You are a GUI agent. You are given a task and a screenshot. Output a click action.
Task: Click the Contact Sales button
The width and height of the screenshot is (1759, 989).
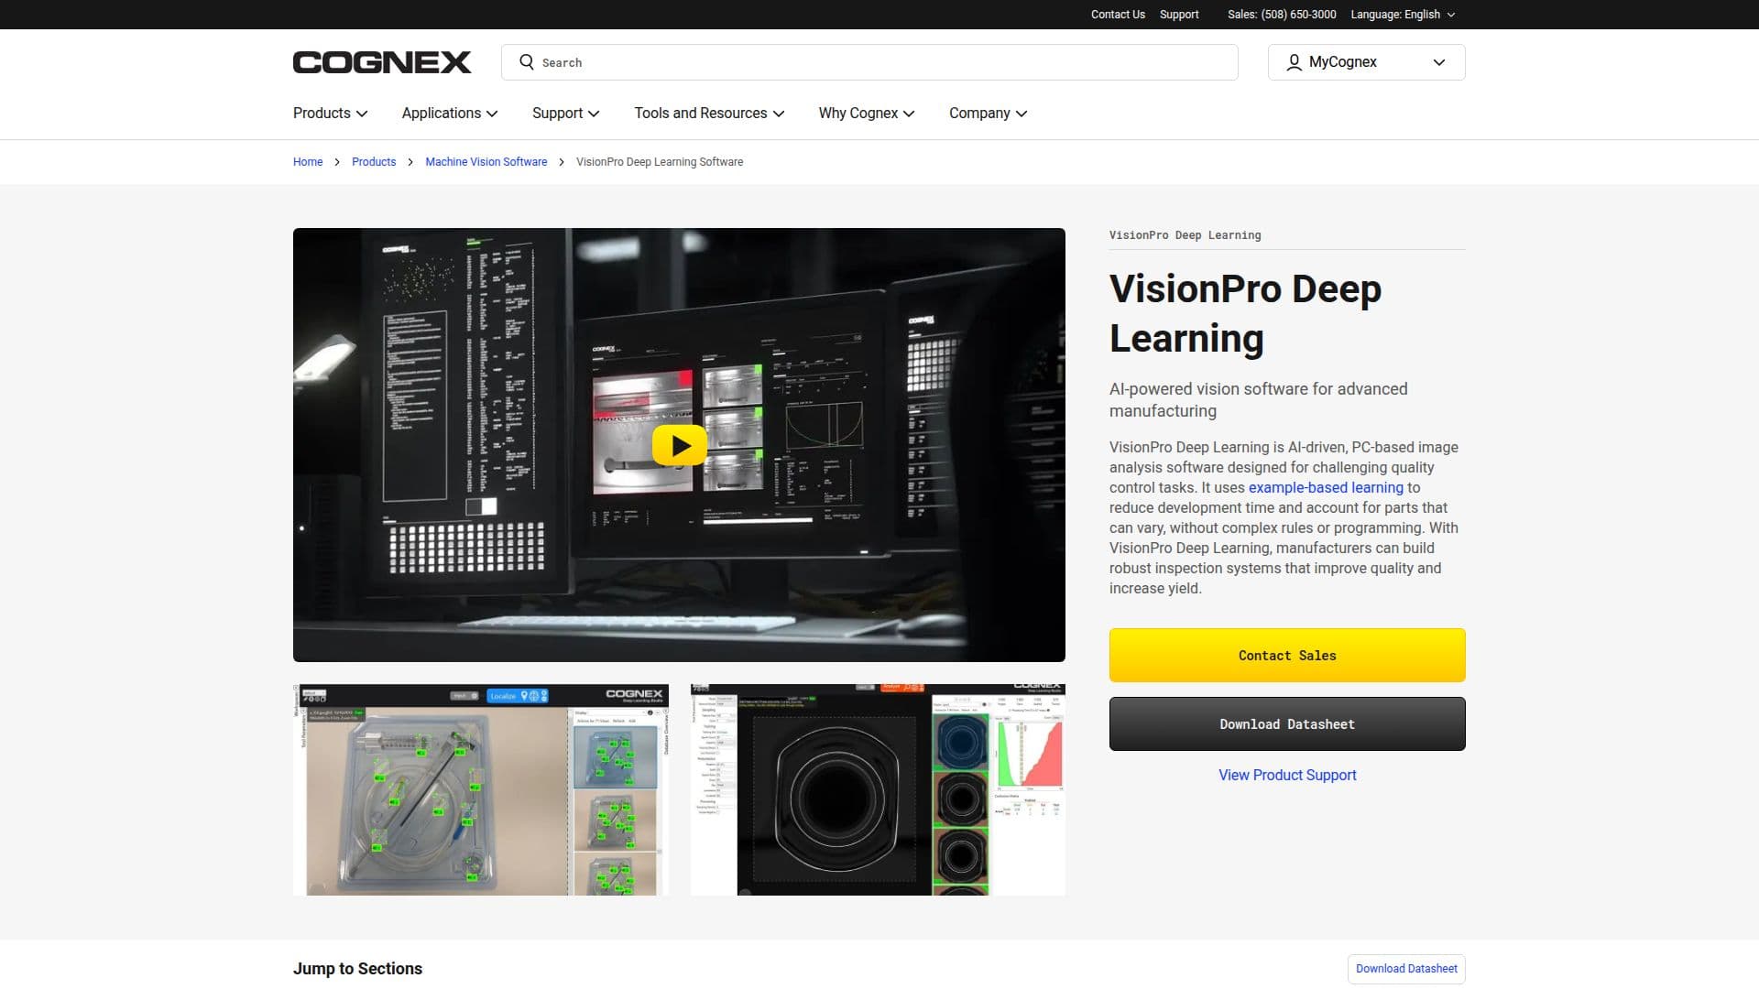(1287, 656)
